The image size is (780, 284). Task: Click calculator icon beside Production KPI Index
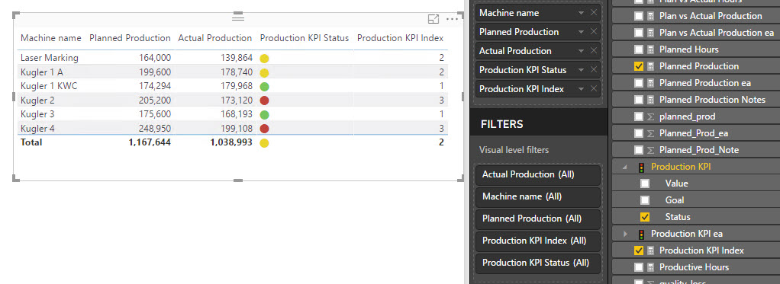click(650, 250)
